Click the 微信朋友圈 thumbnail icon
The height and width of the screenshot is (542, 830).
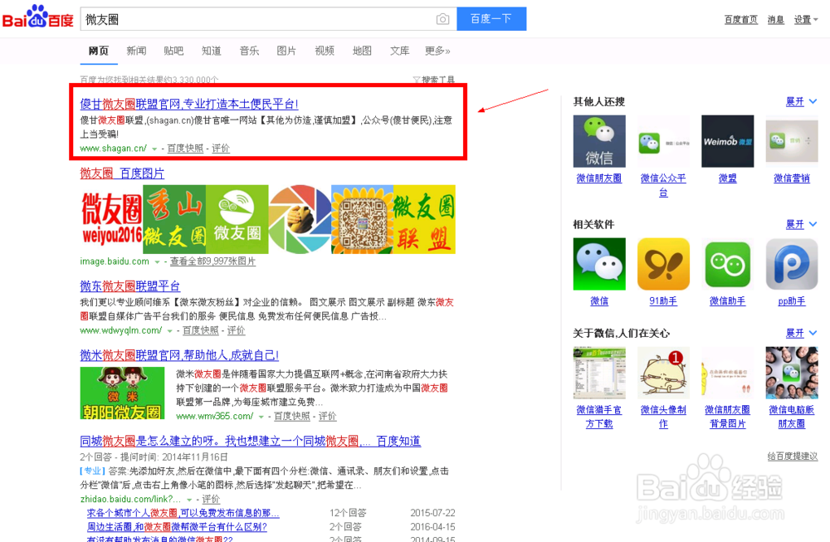[x=599, y=141]
